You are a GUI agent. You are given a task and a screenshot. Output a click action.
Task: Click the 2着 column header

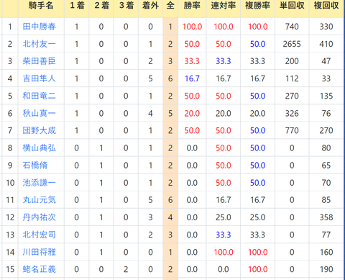[x=102, y=5]
